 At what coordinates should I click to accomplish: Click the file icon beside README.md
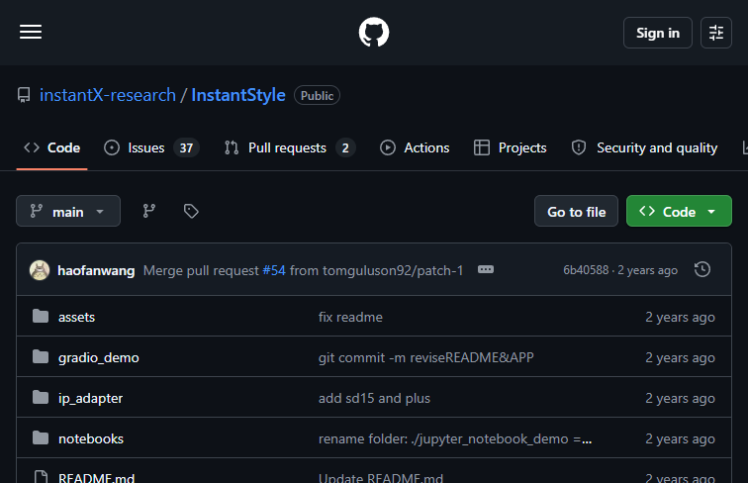coord(41,477)
